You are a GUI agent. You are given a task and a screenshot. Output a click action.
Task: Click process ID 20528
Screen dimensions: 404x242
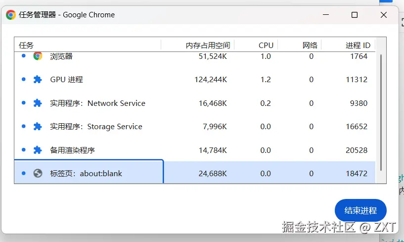click(x=357, y=150)
